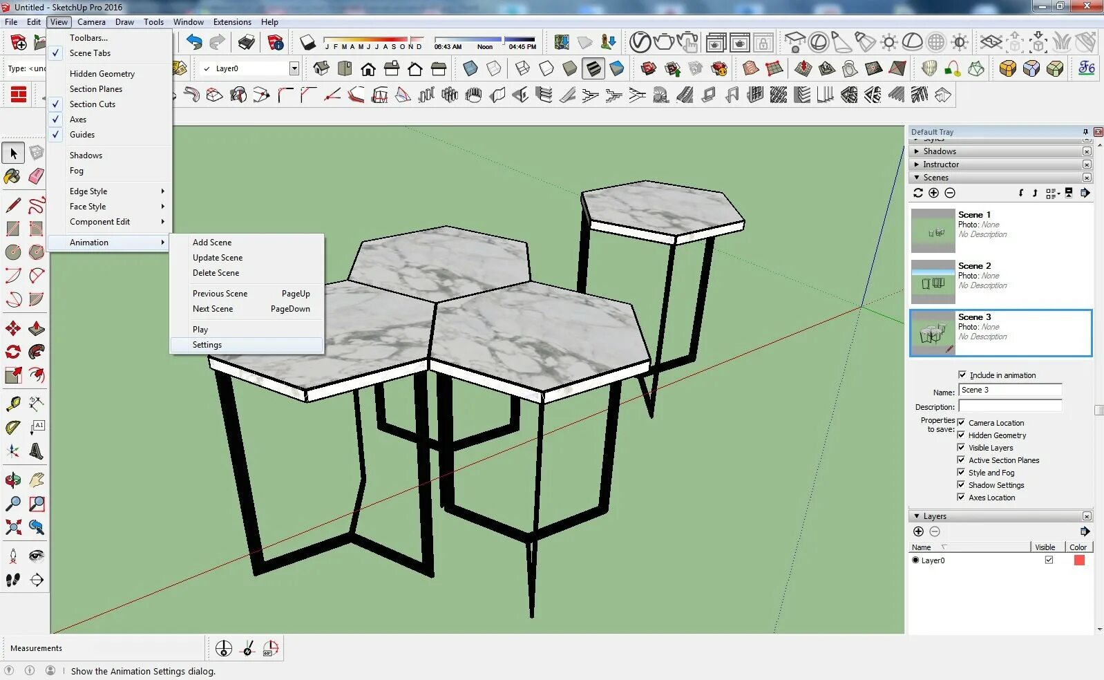Switch to the Iso house view
This screenshot has width=1104, height=680.
pos(321,68)
